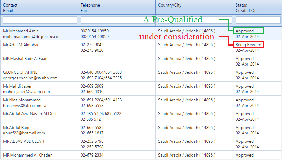
Task: Click email mohamad.amin@drgreiche.co
Action: tap(31, 37)
